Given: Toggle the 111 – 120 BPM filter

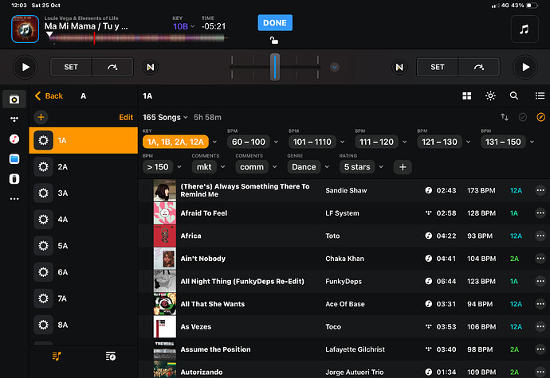Looking at the screenshot, I should 376,142.
